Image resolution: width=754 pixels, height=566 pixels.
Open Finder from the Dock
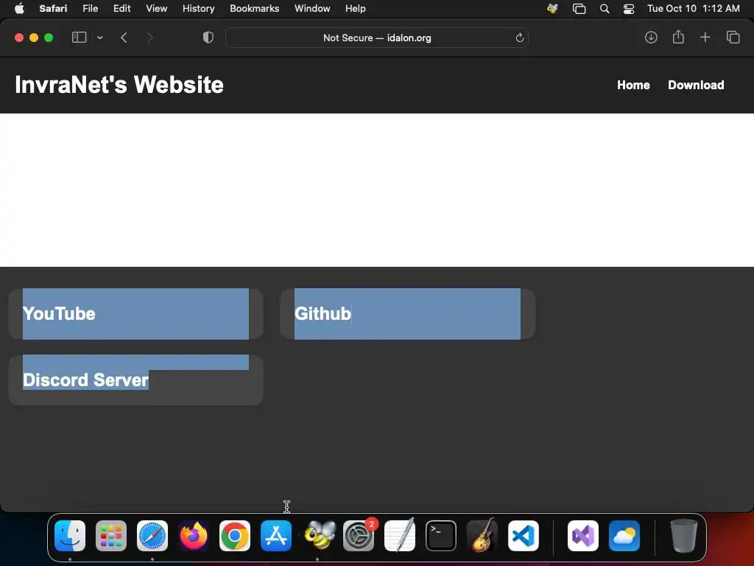70,536
